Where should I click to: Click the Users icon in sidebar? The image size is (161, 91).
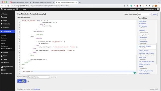[2, 56]
